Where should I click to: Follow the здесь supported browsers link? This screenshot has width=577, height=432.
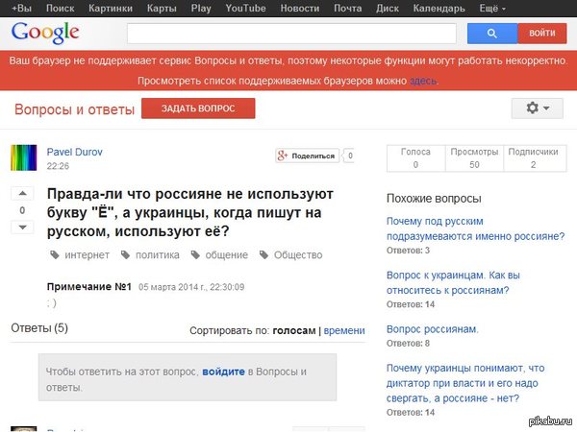423,81
